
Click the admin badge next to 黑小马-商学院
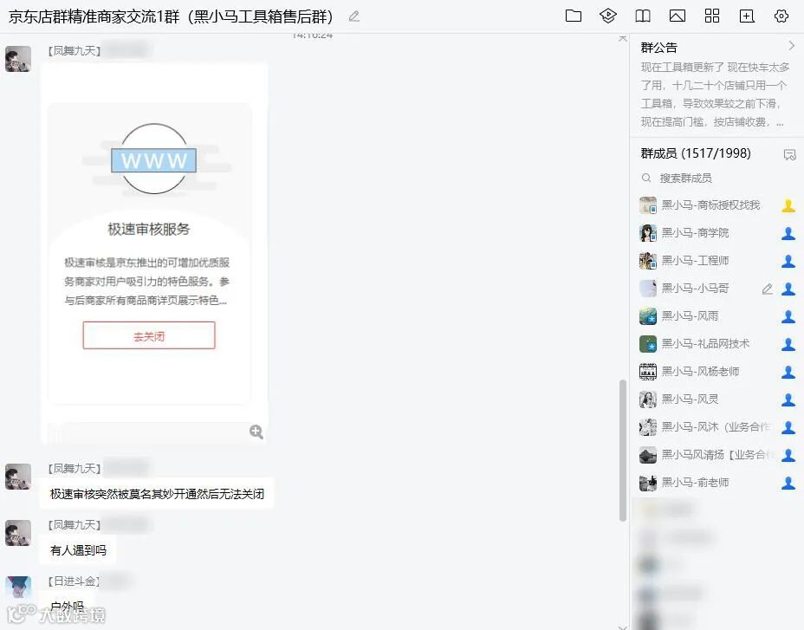[x=788, y=233]
